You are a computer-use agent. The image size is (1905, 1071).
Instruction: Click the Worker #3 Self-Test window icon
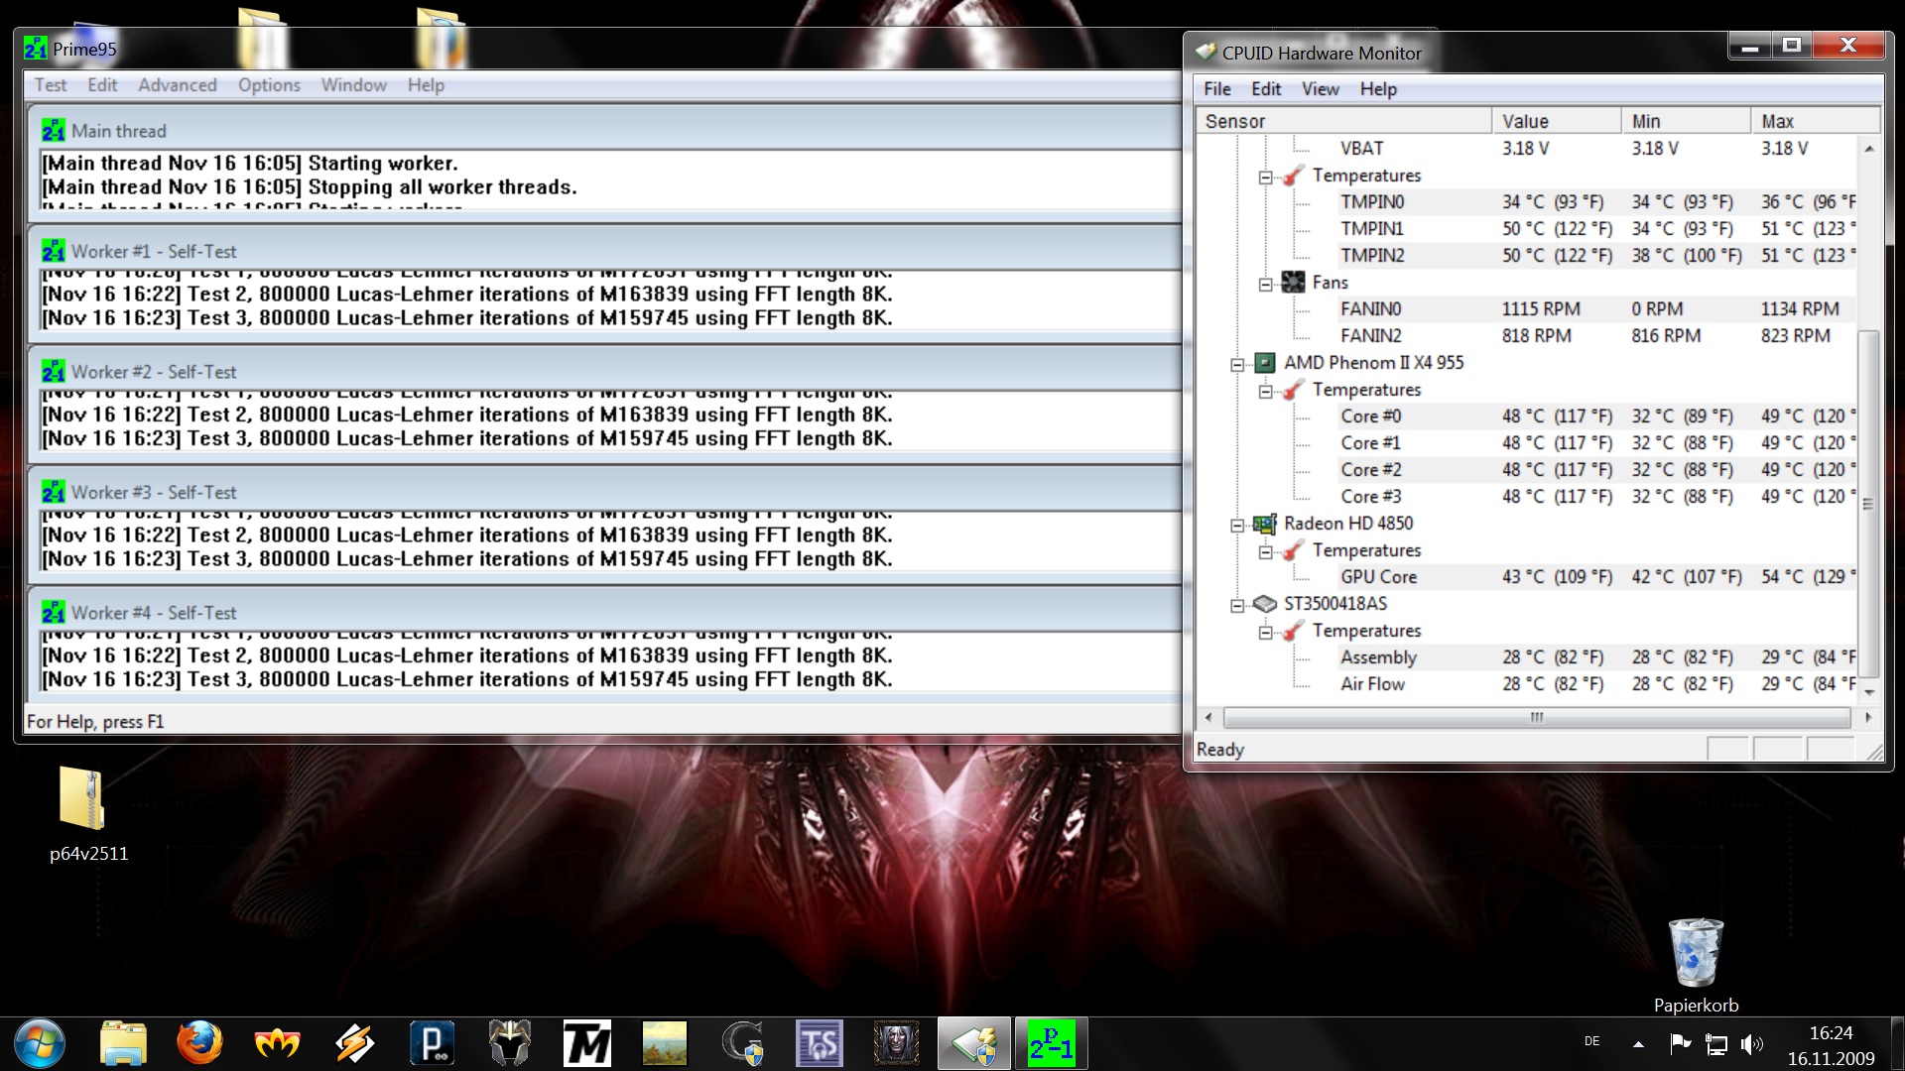coord(54,492)
